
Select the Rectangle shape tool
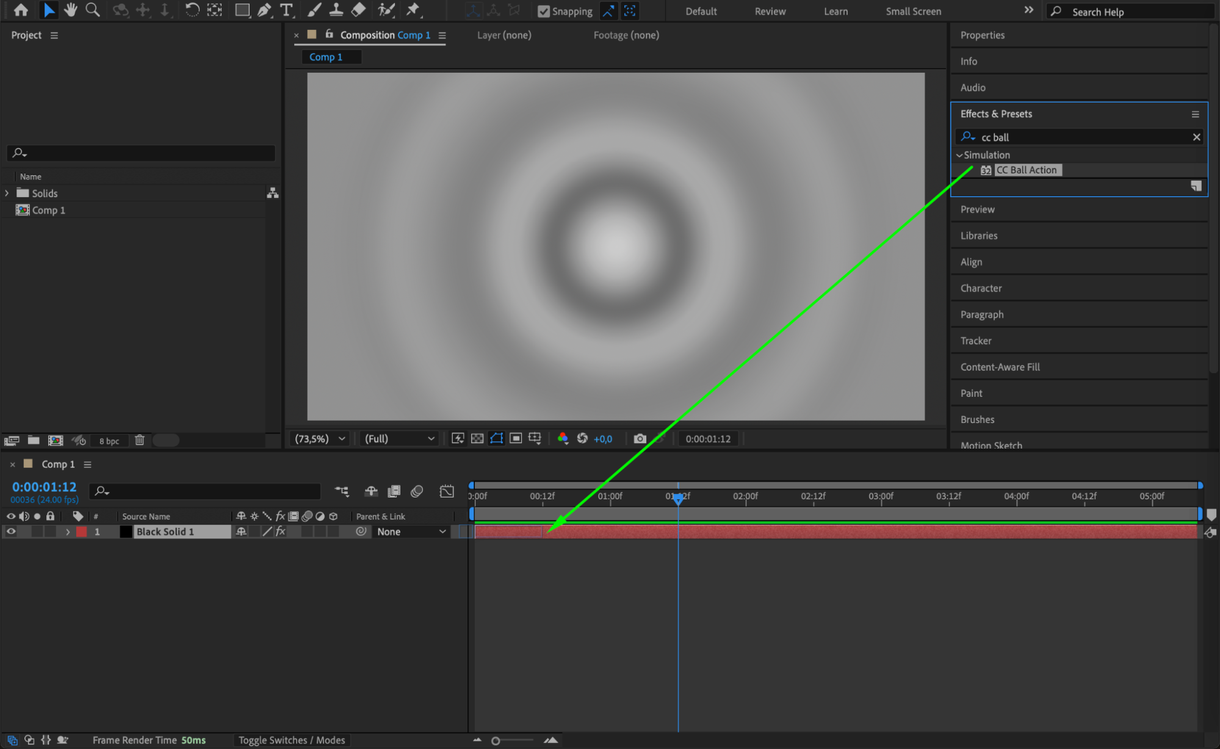pos(242,10)
